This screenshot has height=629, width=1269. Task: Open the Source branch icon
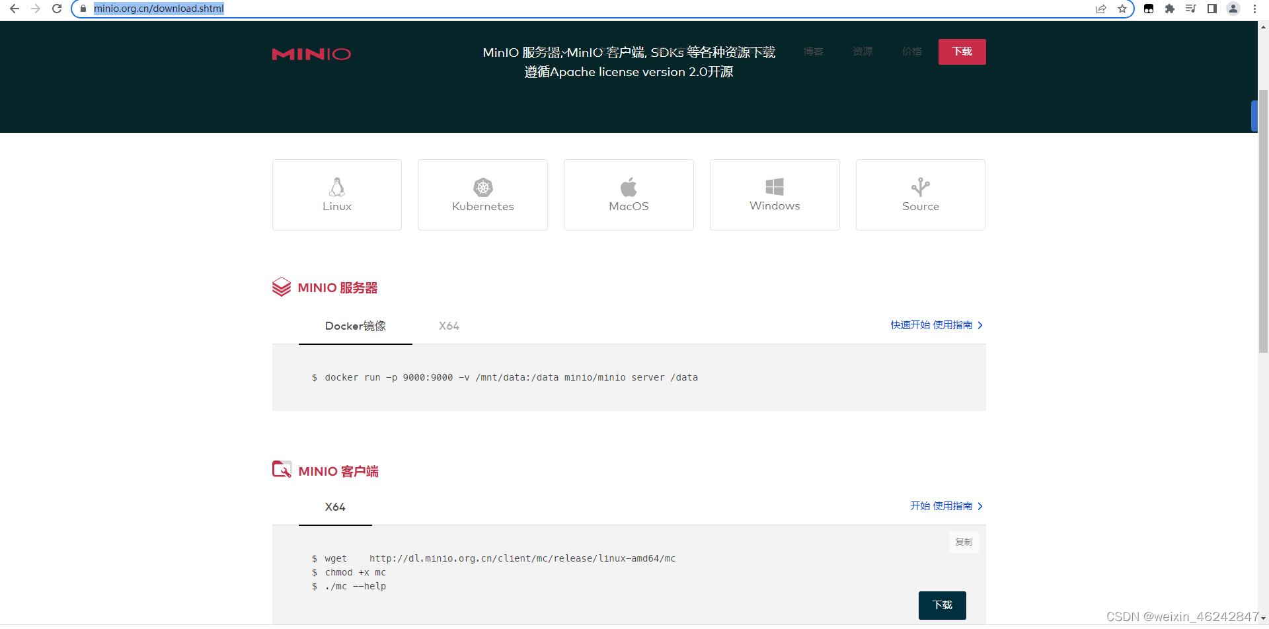[x=920, y=186]
